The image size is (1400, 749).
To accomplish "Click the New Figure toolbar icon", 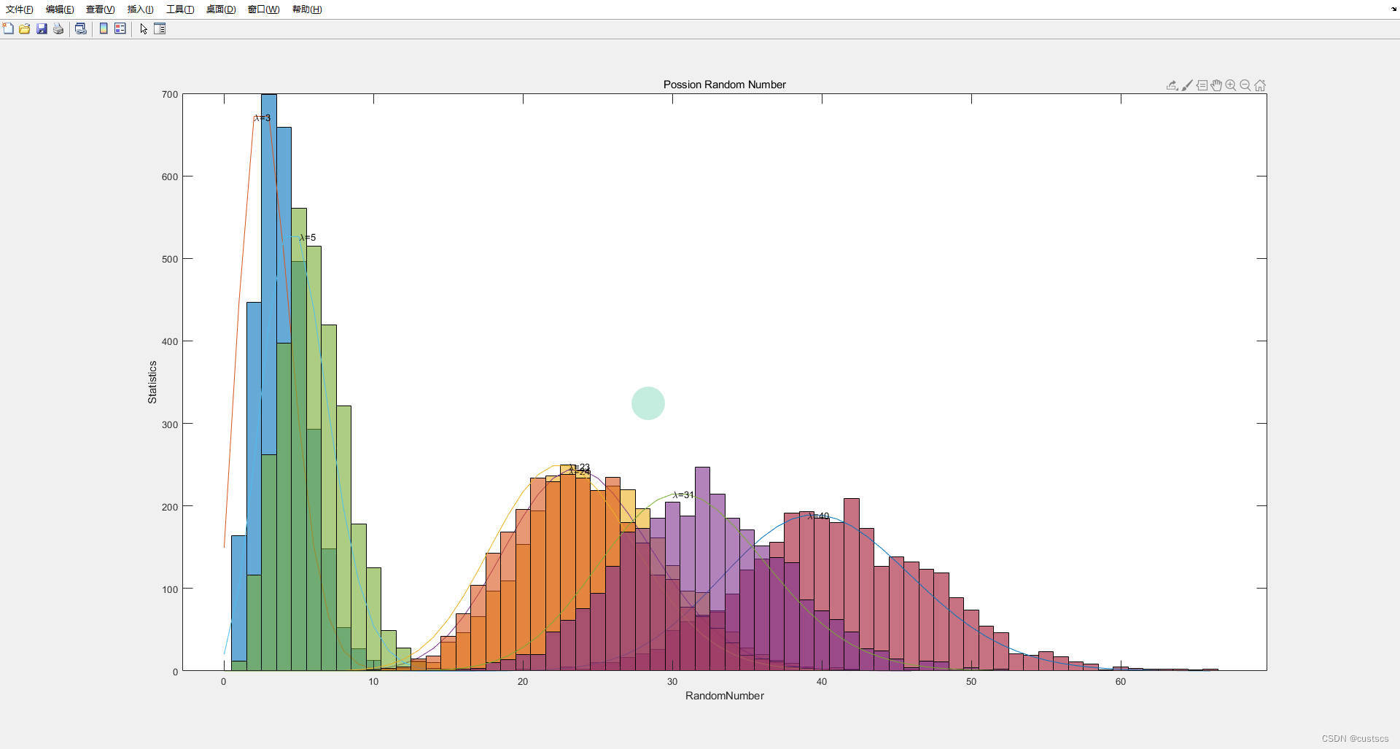I will [8, 28].
